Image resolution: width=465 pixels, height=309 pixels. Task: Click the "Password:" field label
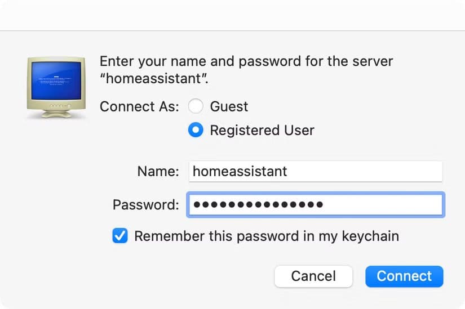pyautogui.click(x=146, y=204)
